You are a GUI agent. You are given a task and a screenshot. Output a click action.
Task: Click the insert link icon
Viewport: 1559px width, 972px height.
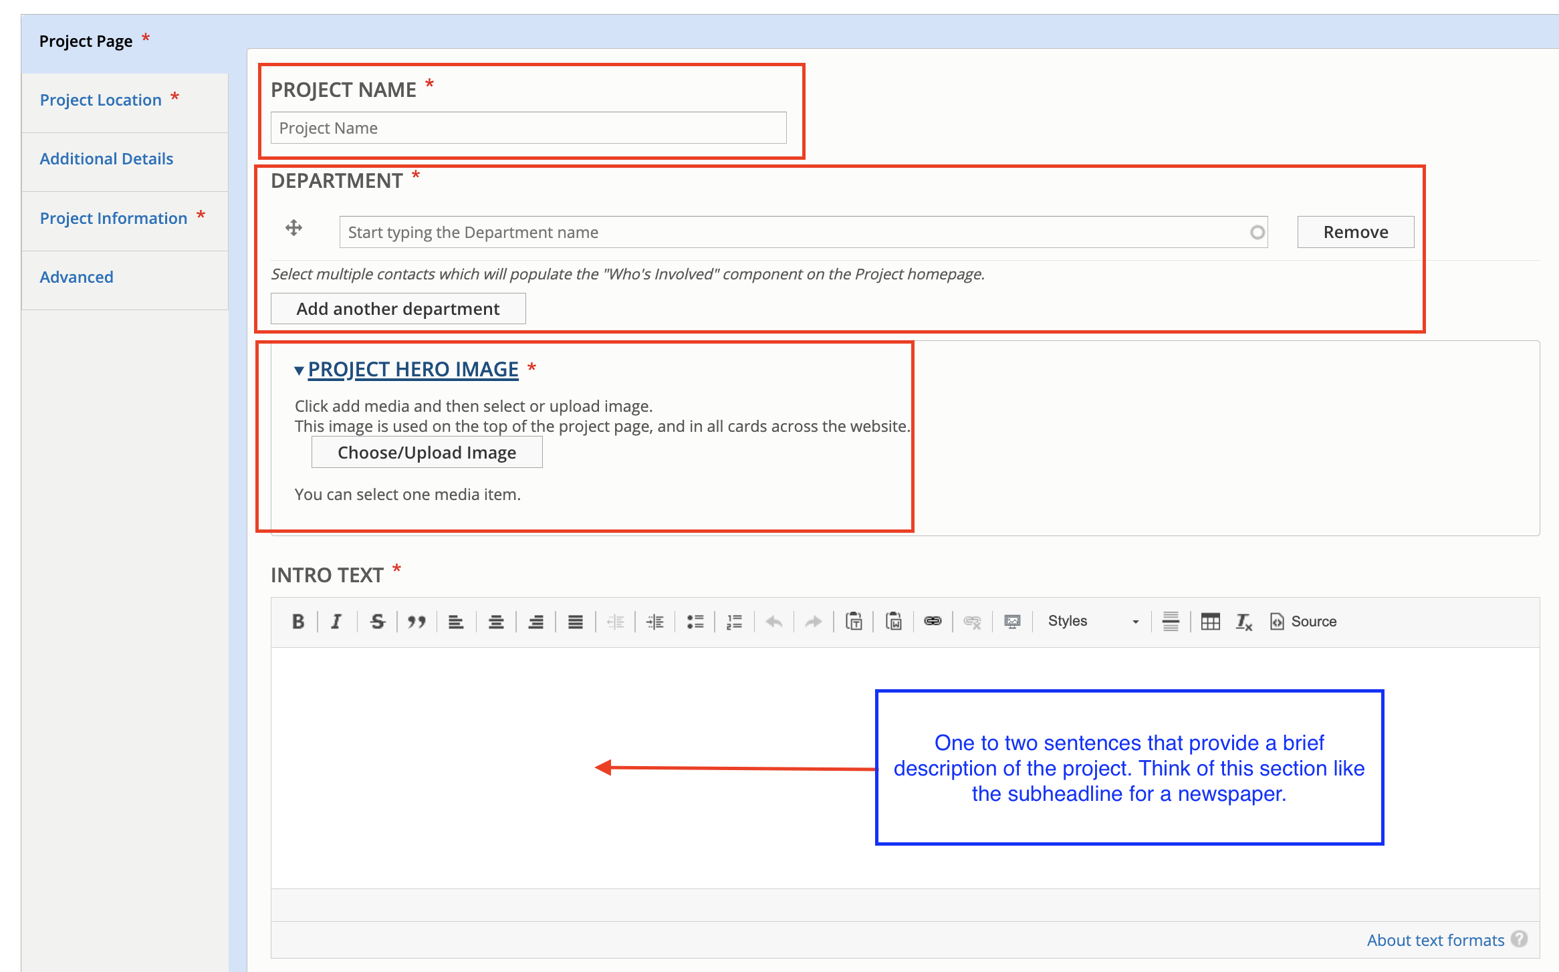933,622
